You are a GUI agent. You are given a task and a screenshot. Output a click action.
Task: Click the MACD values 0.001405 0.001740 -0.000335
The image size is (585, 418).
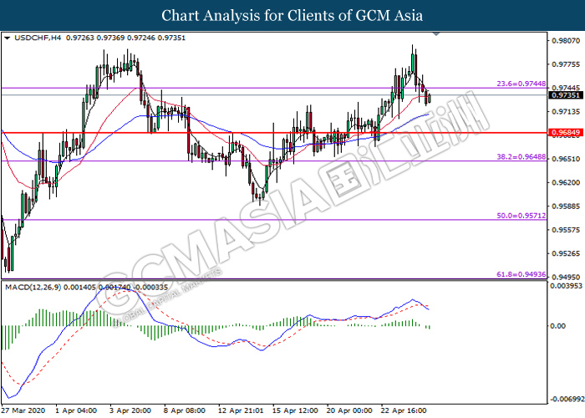[x=115, y=288]
